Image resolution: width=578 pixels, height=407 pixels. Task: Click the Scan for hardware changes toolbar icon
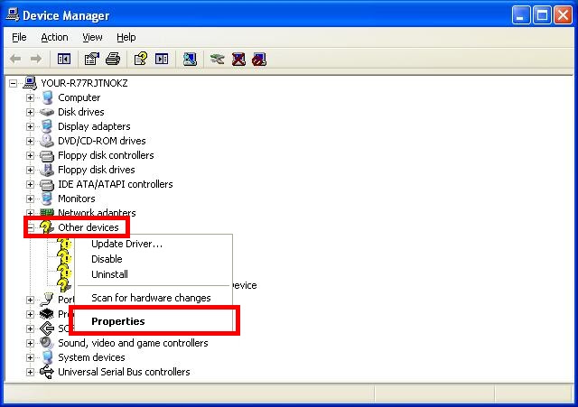point(190,59)
